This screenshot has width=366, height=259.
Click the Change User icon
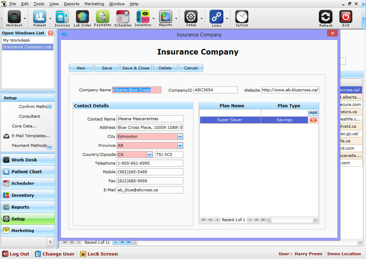(x=38, y=254)
